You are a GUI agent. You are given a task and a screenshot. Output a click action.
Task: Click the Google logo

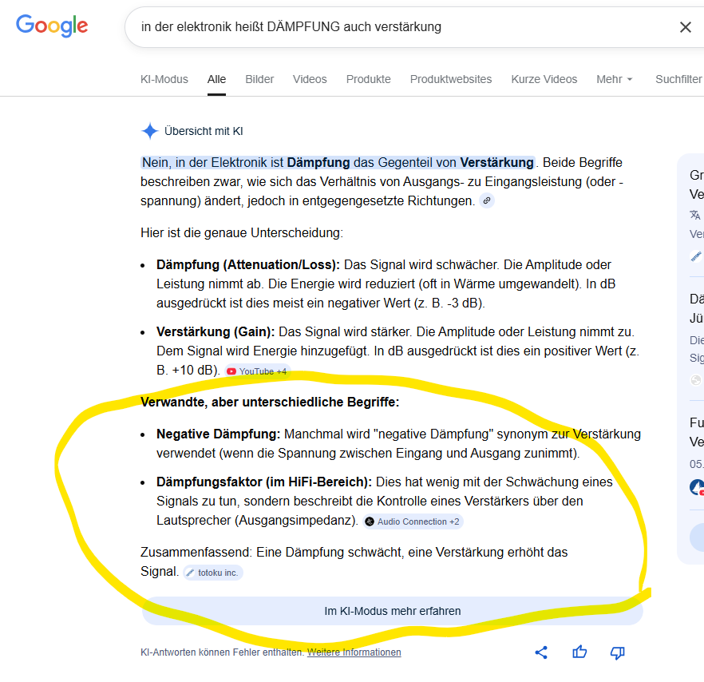tap(52, 26)
